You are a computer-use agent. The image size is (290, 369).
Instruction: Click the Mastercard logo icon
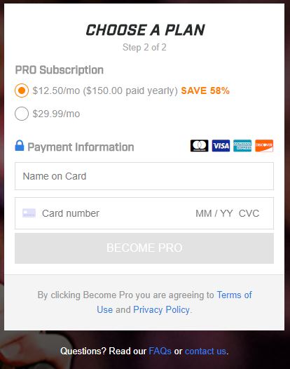click(199, 146)
